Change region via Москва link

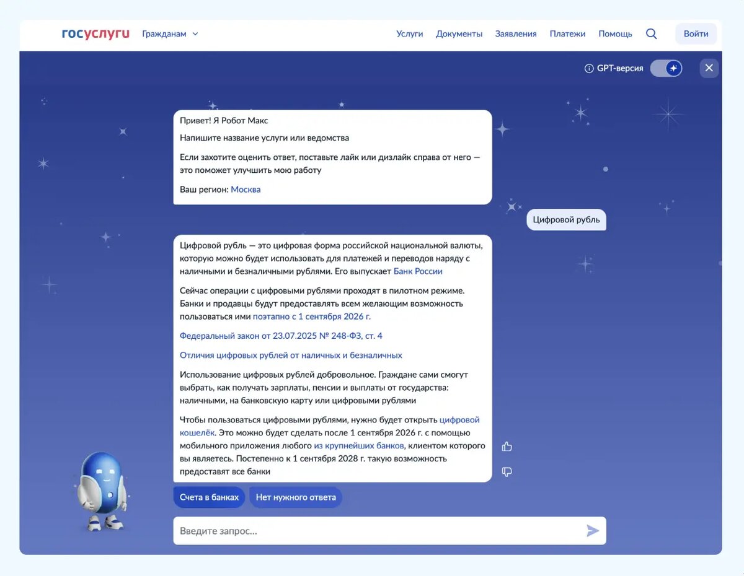tap(246, 190)
